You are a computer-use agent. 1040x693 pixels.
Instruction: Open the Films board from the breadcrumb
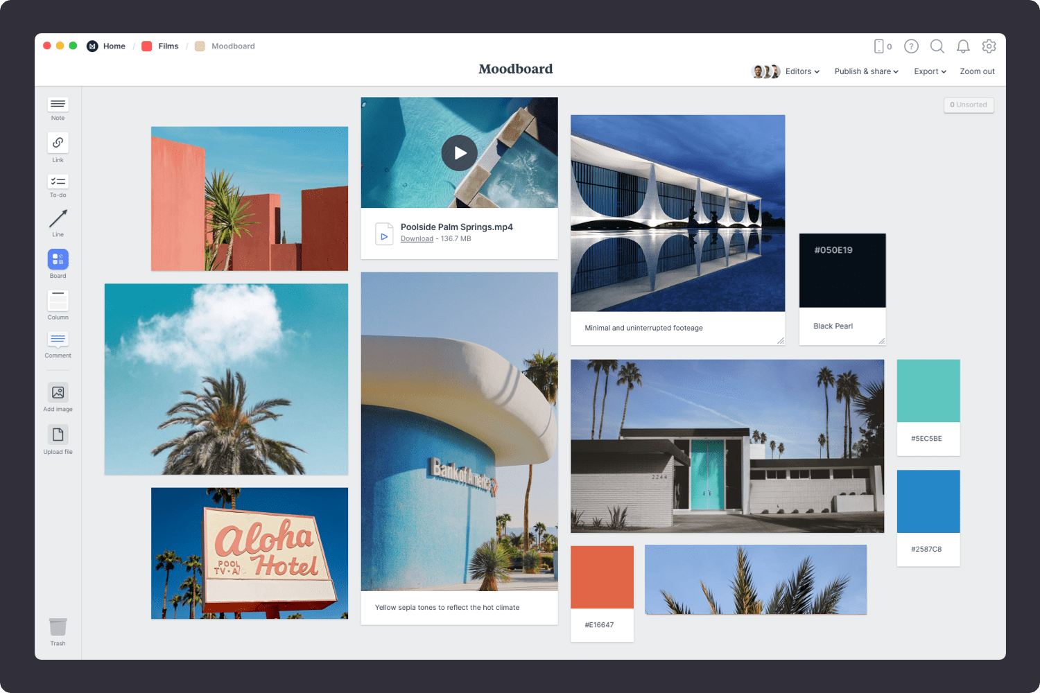coord(168,46)
